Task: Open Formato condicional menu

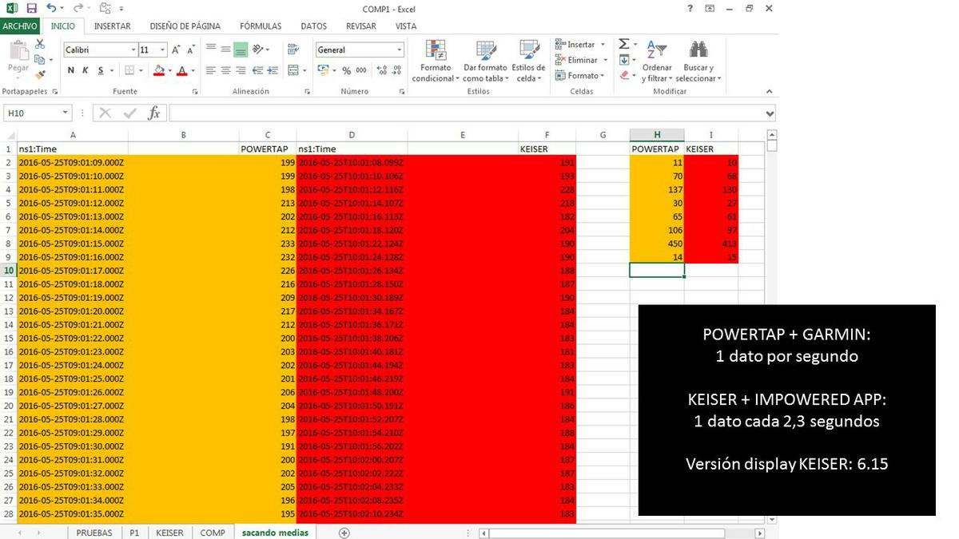Action: [x=436, y=62]
